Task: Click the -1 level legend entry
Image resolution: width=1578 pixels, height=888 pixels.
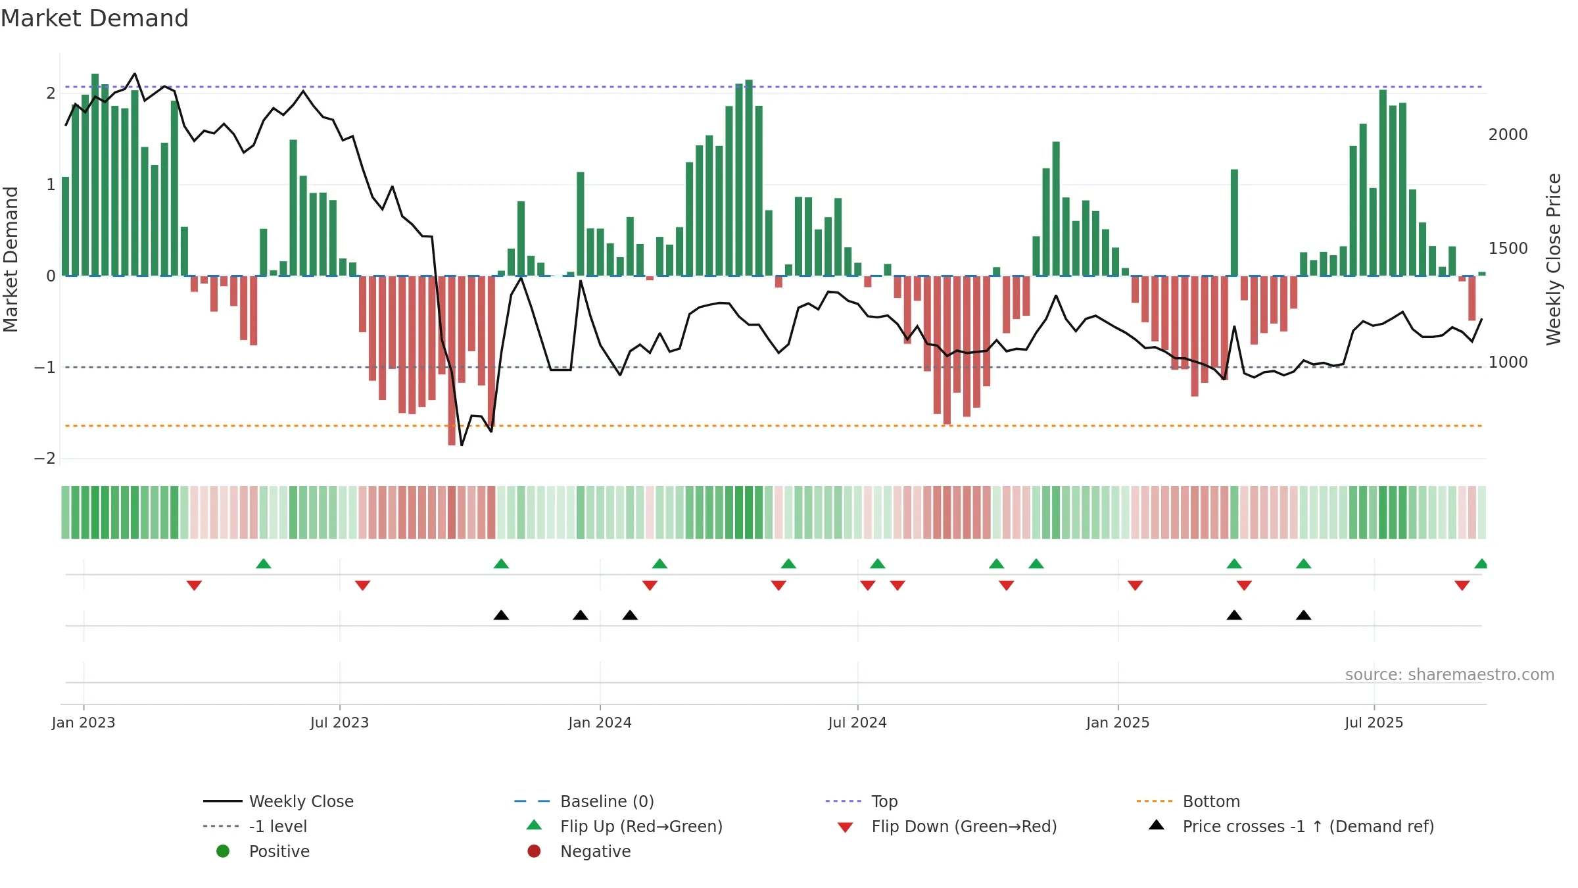Action: (x=255, y=826)
